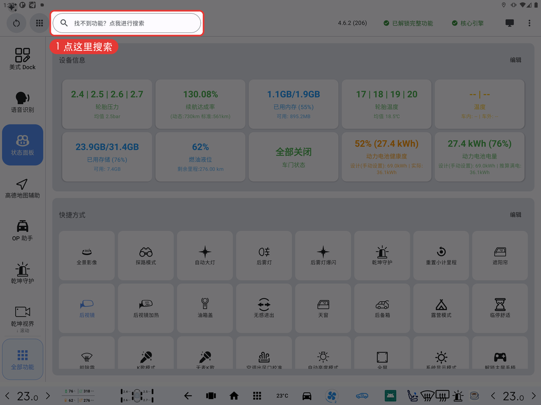This screenshot has height=405, width=541.
Task: Toggle the 后视镜加热 shortcut
Action: point(146,308)
